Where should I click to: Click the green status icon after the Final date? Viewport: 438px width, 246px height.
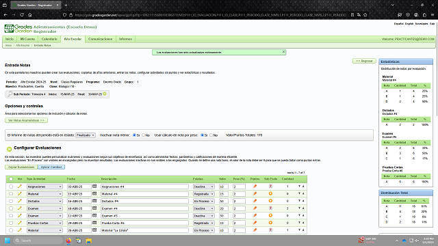(x=105, y=94)
